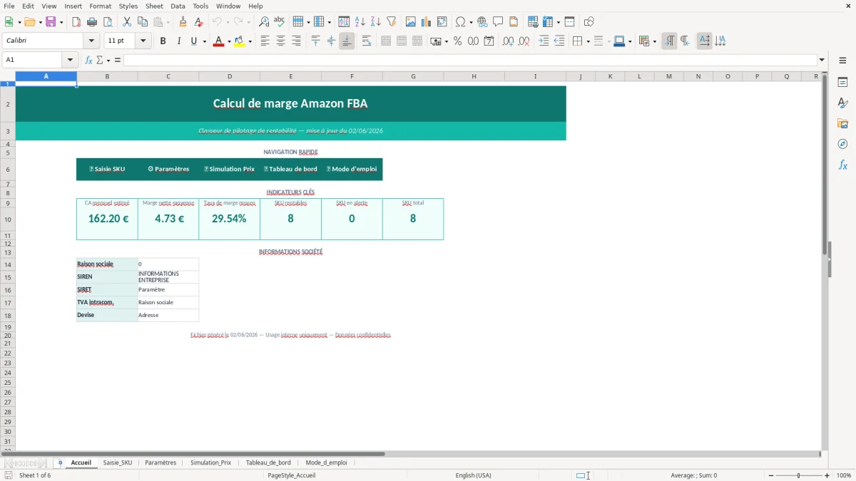
Task: Toggle AutoFilter funnel icon
Action: 392,22
